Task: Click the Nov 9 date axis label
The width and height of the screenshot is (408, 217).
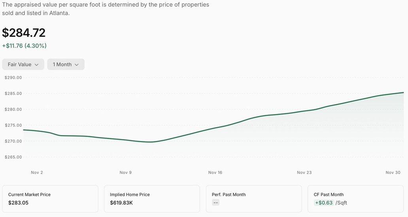Action: tap(125, 173)
